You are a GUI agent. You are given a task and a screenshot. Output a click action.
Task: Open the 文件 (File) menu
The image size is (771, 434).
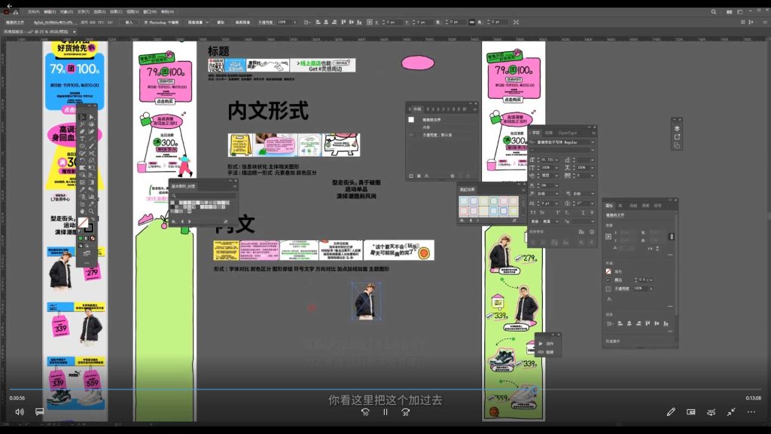(33, 12)
